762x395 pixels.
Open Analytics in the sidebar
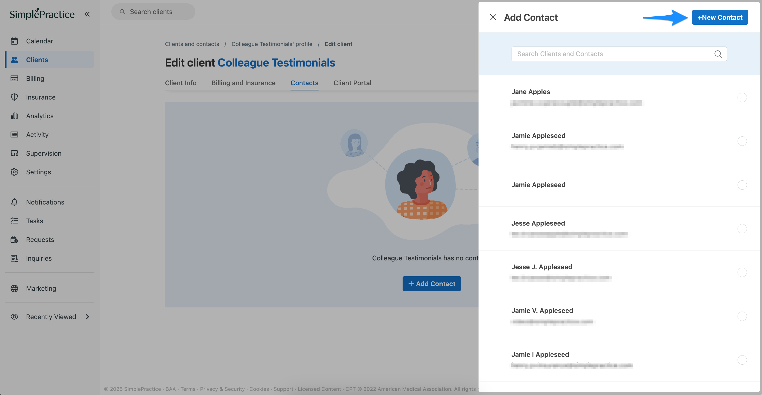[x=49, y=116]
